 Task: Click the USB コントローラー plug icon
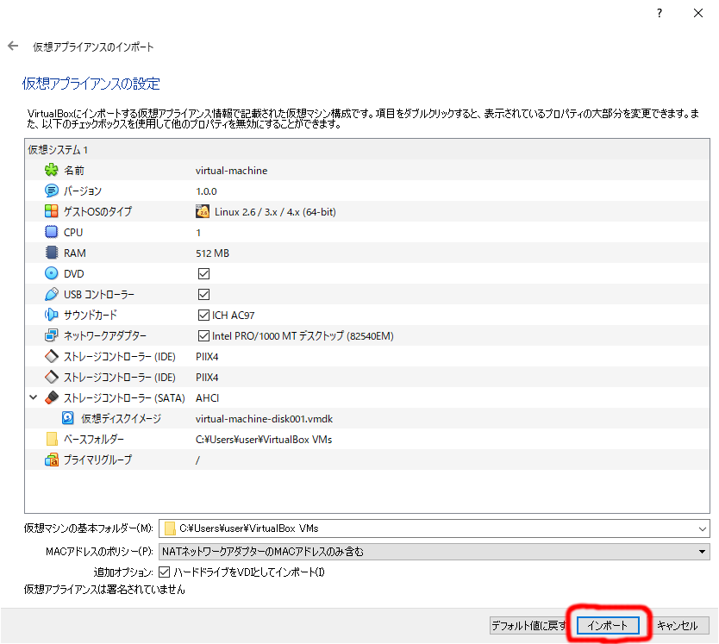coord(52,294)
